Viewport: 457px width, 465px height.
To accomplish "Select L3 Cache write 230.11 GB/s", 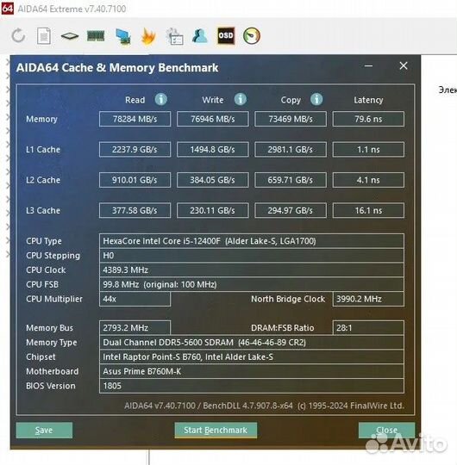I will click(x=213, y=211).
